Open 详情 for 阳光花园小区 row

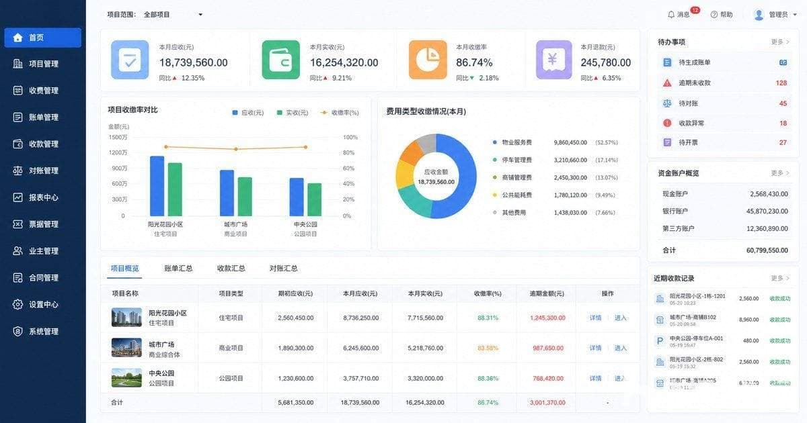[x=595, y=318]
